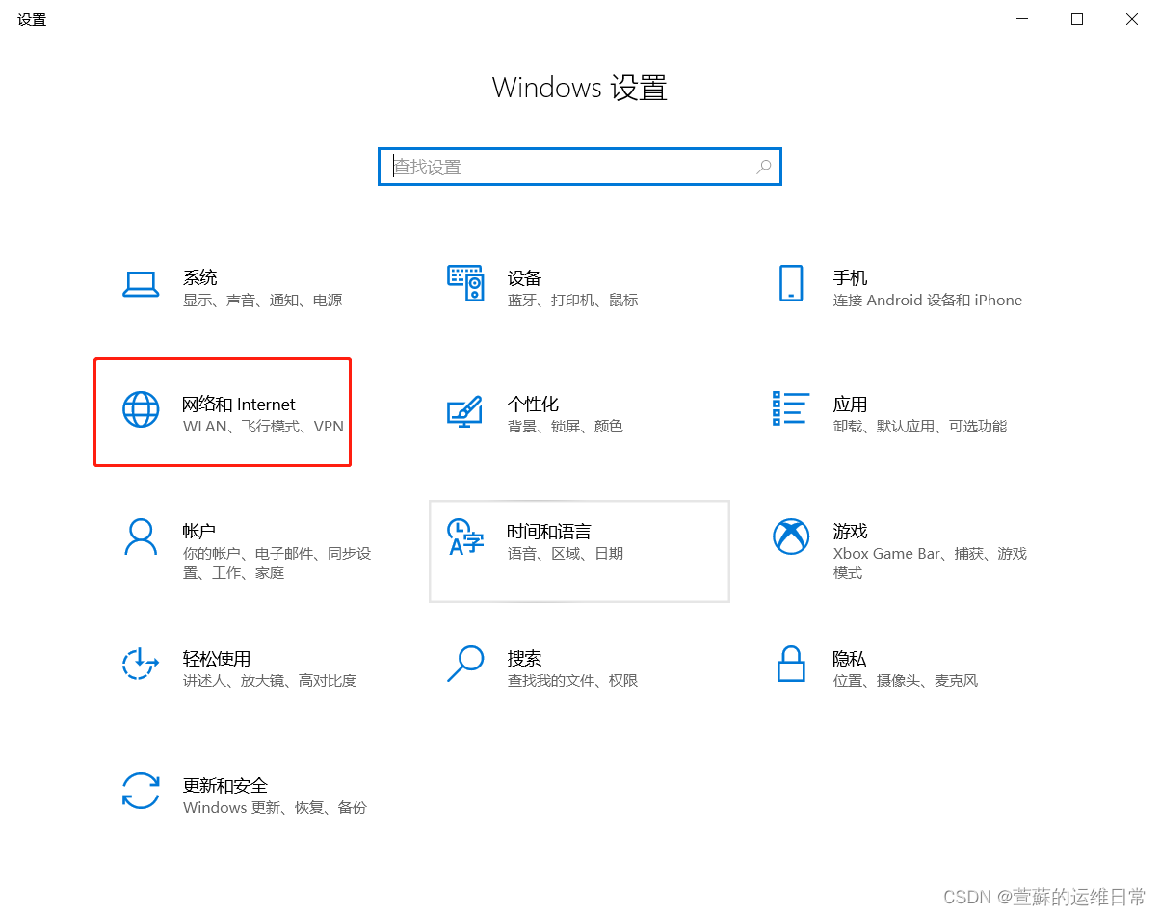Click Windows 更新、恢复、备份 description

click(x=275, y=808)
